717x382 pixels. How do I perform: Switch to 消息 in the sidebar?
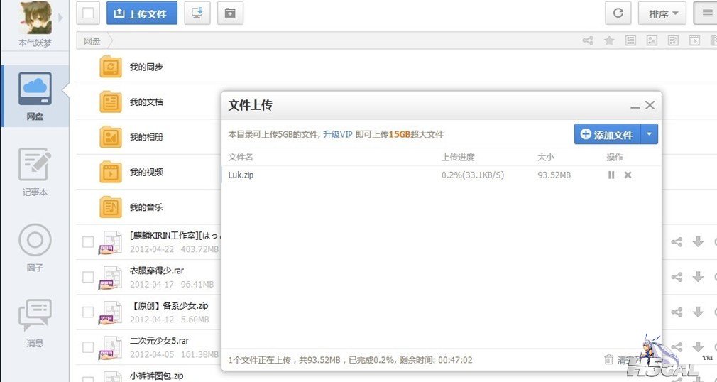point(35,322)
